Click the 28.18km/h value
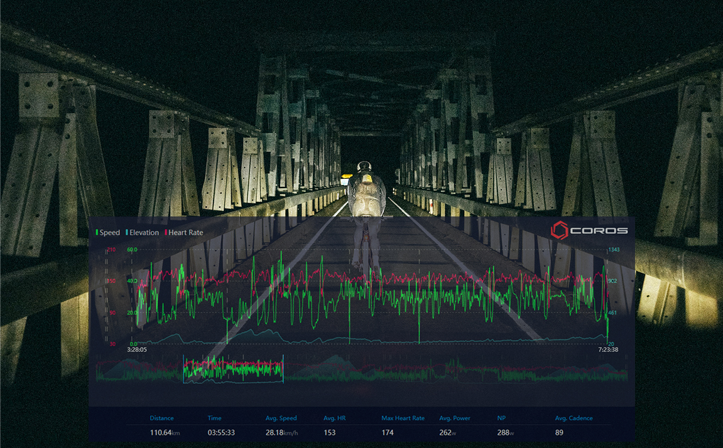Image resolution: width=723 pixels, height=448 pixels. [282, 433]
